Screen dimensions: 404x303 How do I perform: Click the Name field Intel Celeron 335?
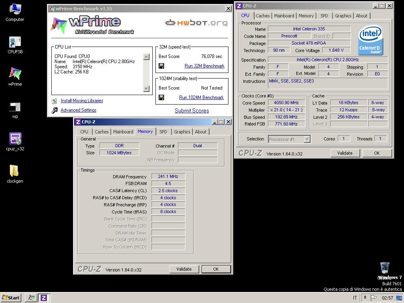click(309, 29)
